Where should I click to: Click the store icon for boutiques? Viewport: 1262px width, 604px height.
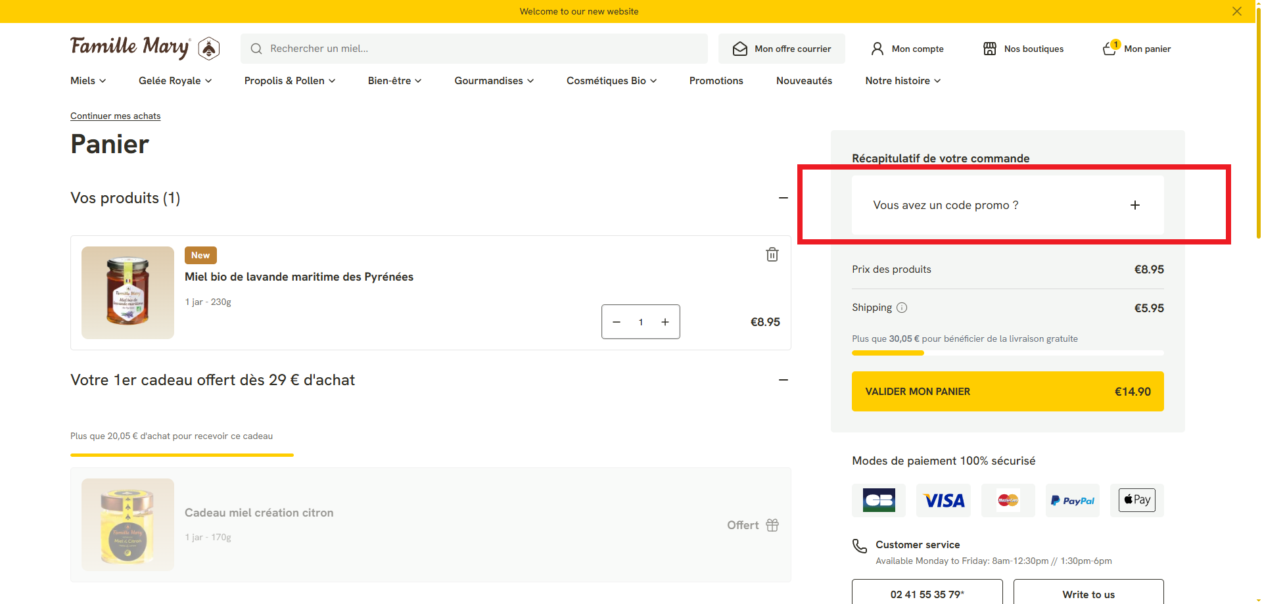pos(990,49)
